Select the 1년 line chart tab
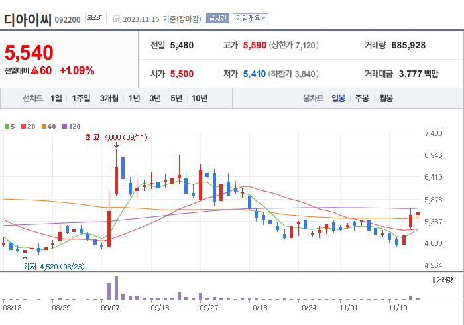 pos(134,98)
